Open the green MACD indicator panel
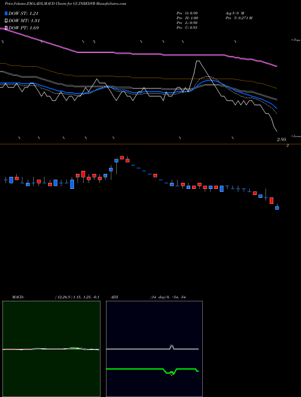This screenshot has height=397, width=301. click(51, 349)
